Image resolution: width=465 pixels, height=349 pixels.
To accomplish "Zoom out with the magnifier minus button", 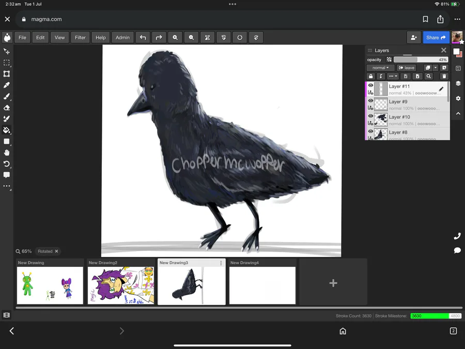I will pos(191,37).
